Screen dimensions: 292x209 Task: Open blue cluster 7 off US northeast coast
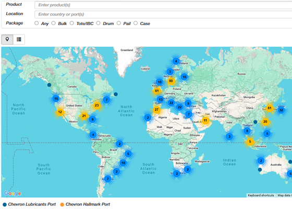(x=106, y=100)
